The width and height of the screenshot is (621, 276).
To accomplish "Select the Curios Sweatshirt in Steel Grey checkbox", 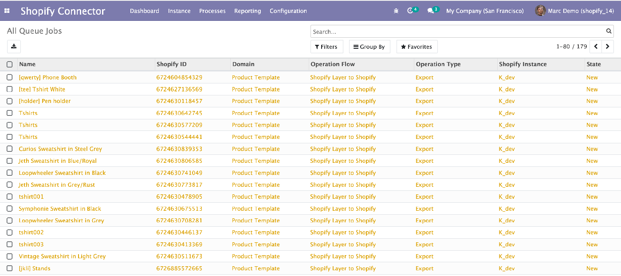I will pos(9,149).
